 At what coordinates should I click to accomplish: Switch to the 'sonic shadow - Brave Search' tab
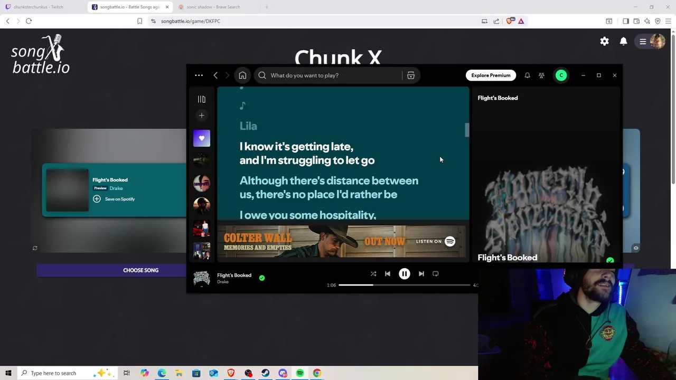[213, 7]
